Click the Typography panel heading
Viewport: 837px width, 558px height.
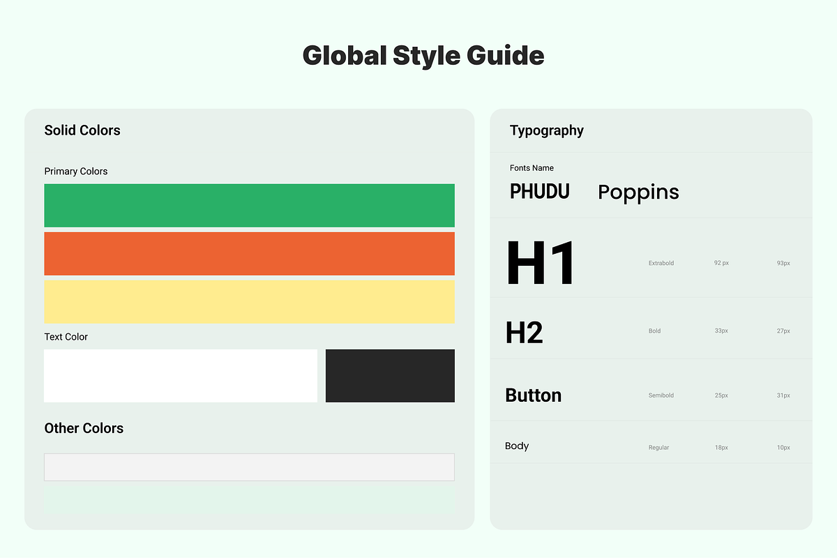click(547, 130)
